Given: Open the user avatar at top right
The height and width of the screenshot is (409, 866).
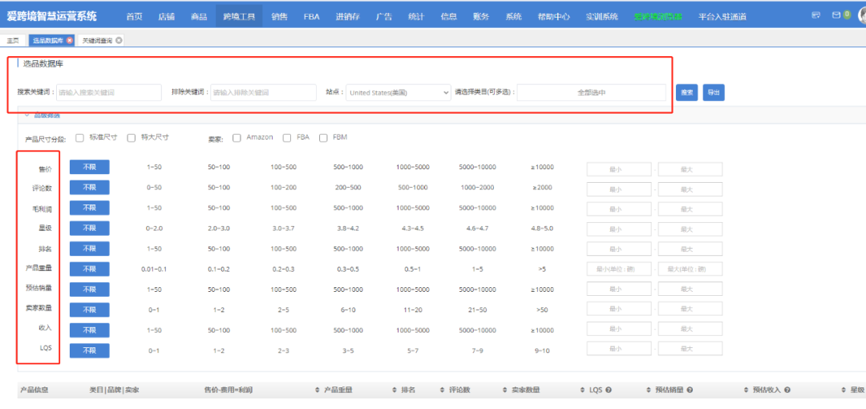Looking at the screenshot, I should click(862, 15).
